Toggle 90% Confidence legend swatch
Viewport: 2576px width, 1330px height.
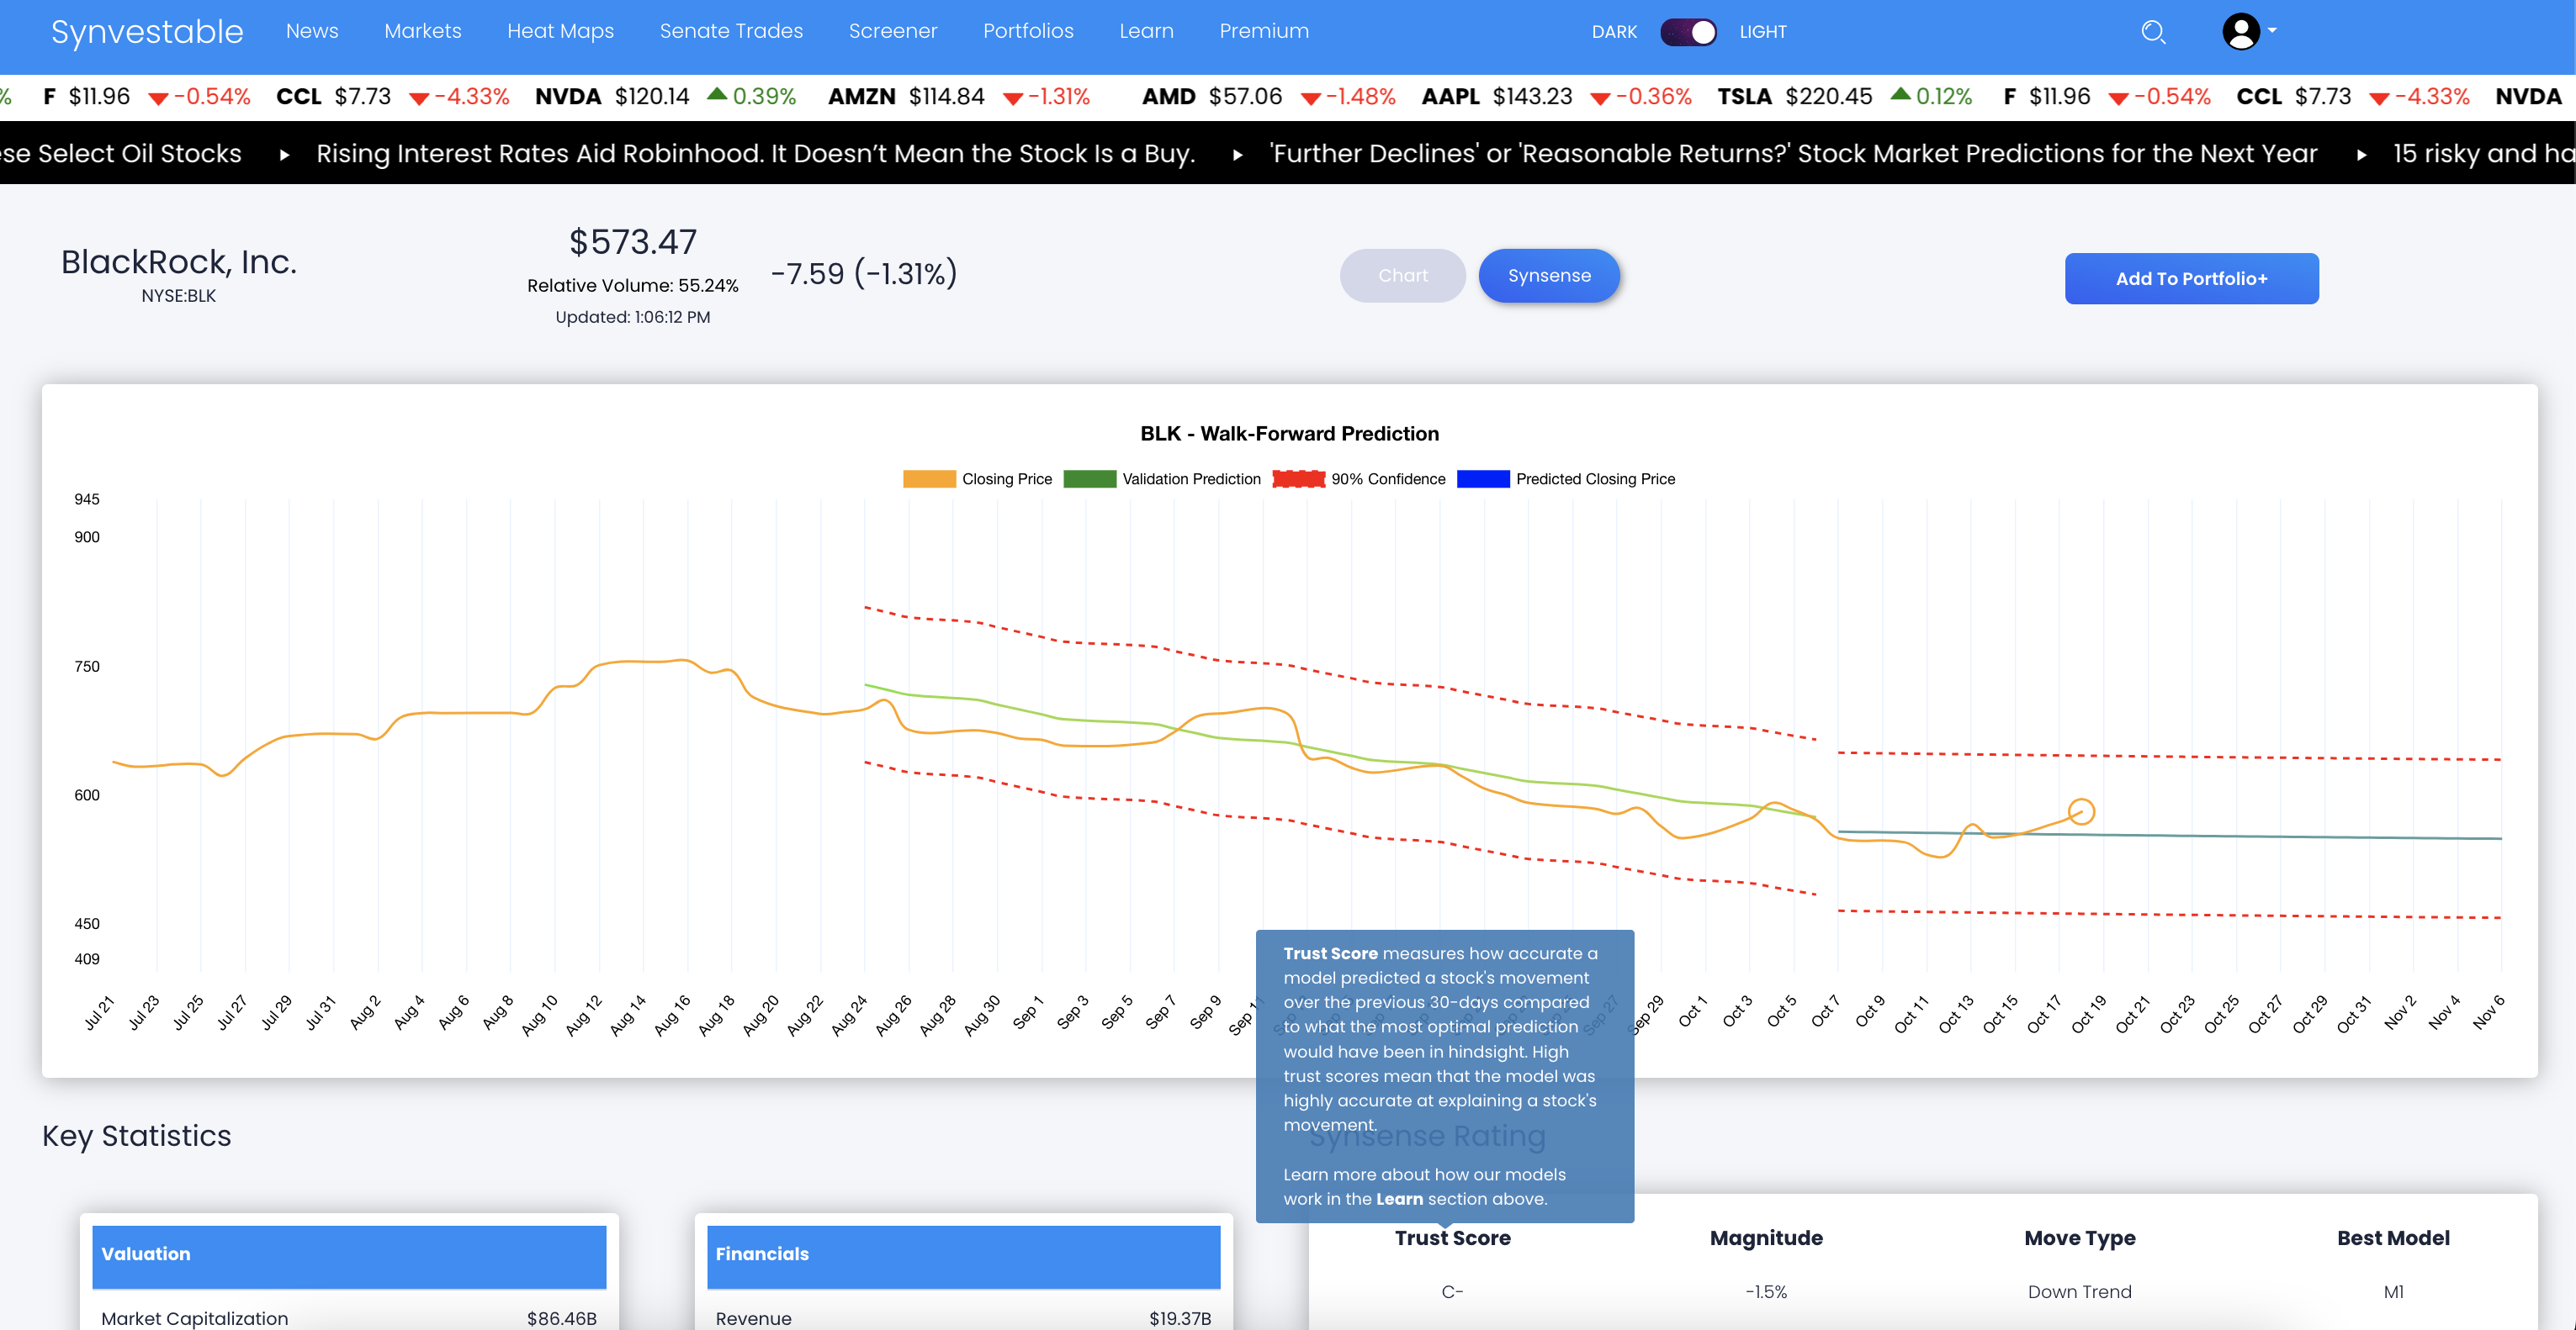[1298, 480]
